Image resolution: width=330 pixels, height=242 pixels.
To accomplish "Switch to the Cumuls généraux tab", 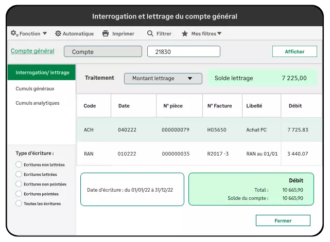I will point(35,89).
